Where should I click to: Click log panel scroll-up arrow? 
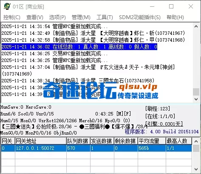tap(196, 26)
